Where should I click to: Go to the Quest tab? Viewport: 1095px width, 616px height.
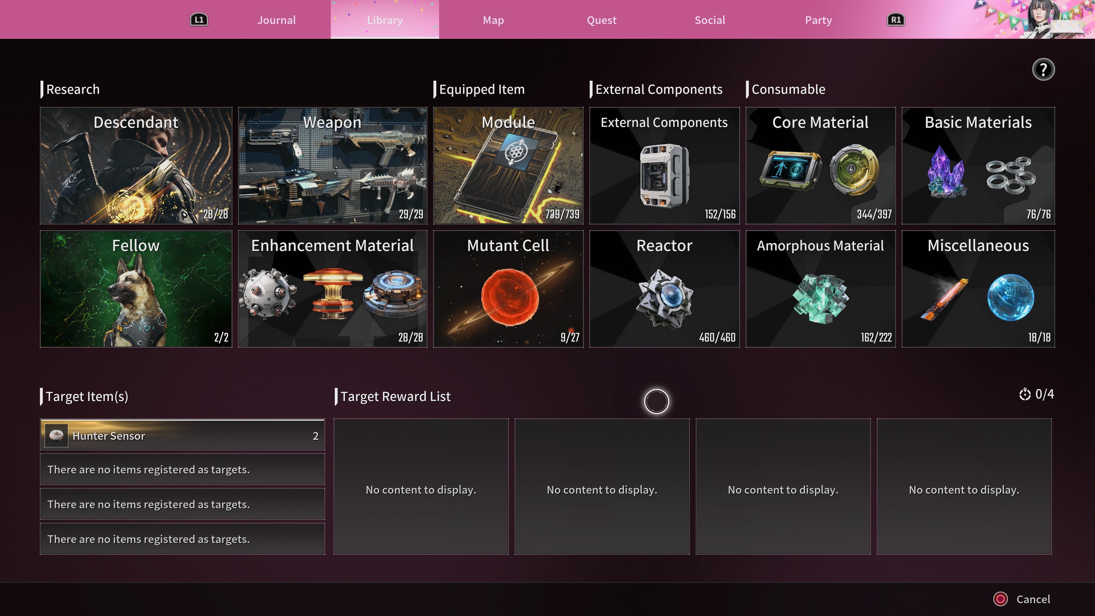pos(601,20)
